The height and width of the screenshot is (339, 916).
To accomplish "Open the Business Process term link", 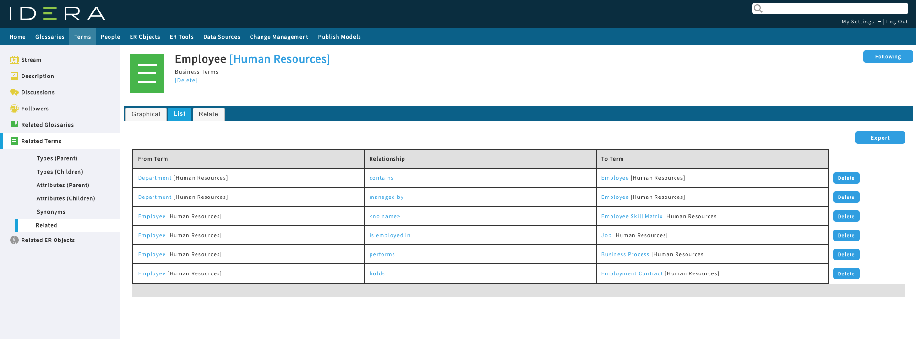I will 625,254.
